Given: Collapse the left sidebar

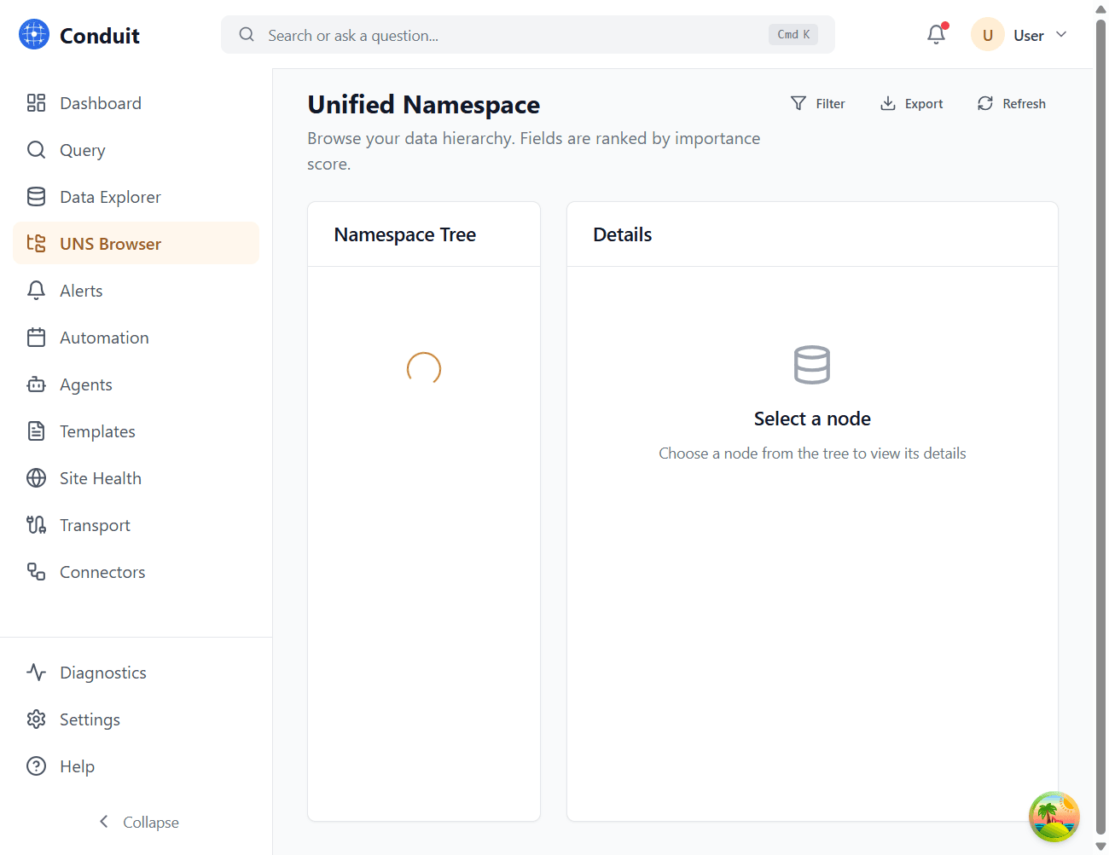Looking at the screenshot, I should (138, 821).
